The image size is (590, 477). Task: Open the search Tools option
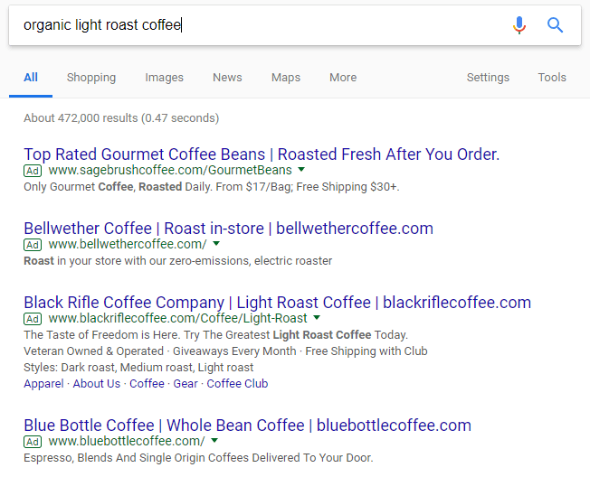pyautogui.click(x=552, y=78)
